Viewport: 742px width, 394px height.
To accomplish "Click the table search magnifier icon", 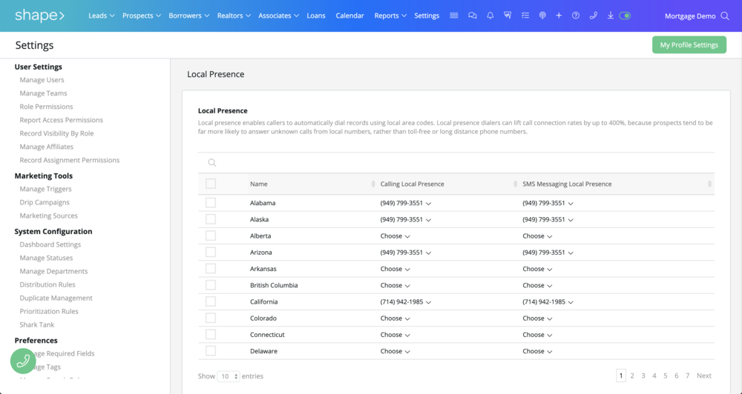I will click(212, 162).
